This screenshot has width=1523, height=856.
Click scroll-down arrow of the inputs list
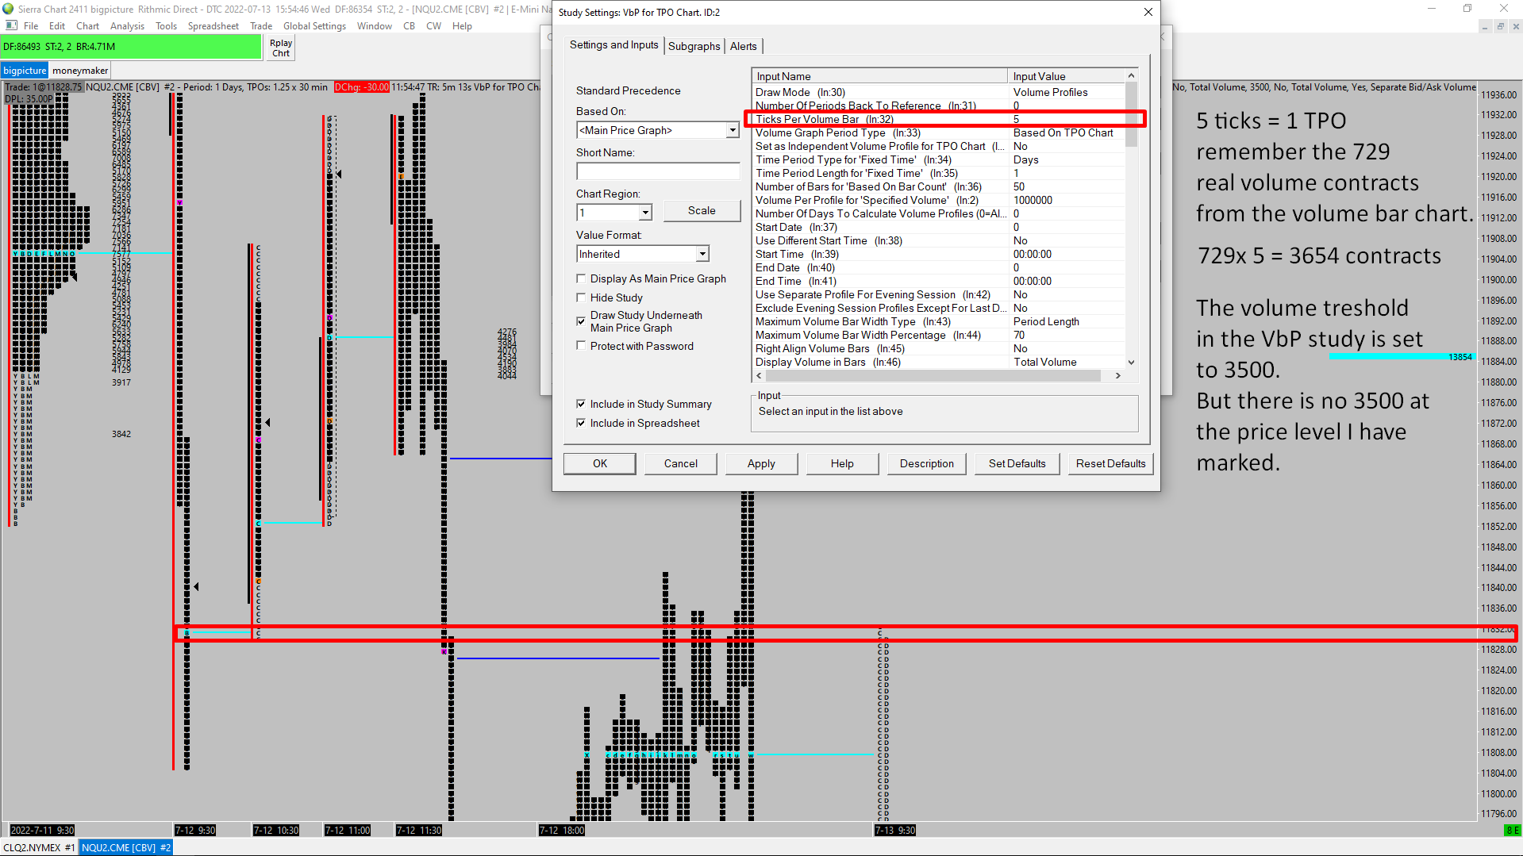pos(1131,363)
